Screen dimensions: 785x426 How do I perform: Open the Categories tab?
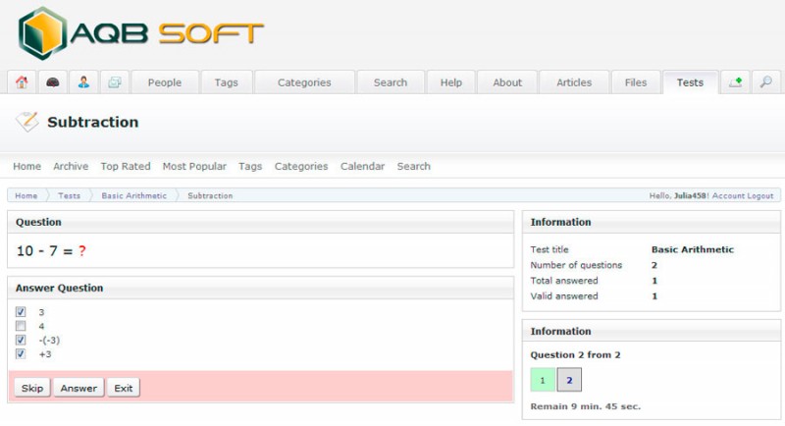click(x=304, y=82)
